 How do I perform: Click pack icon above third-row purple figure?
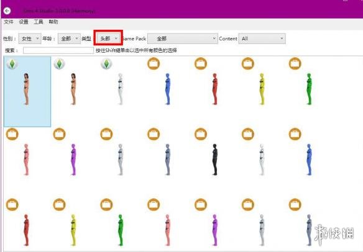pyautogui.click(x=201, y=205)
